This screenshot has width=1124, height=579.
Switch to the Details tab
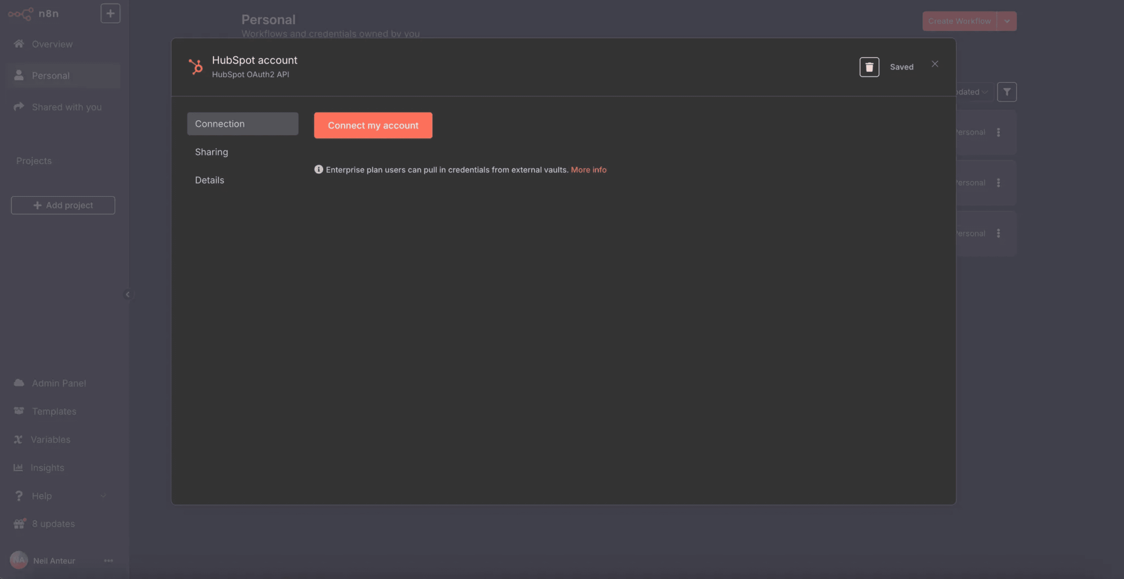[x=243, y=180]
